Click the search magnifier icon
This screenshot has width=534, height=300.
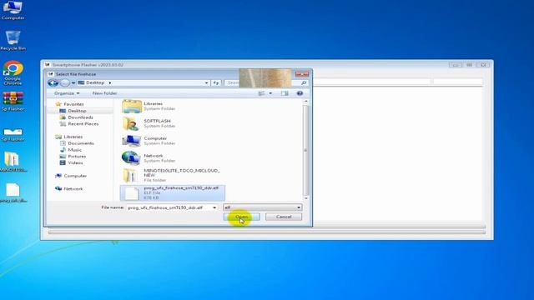tap(304, 82)
